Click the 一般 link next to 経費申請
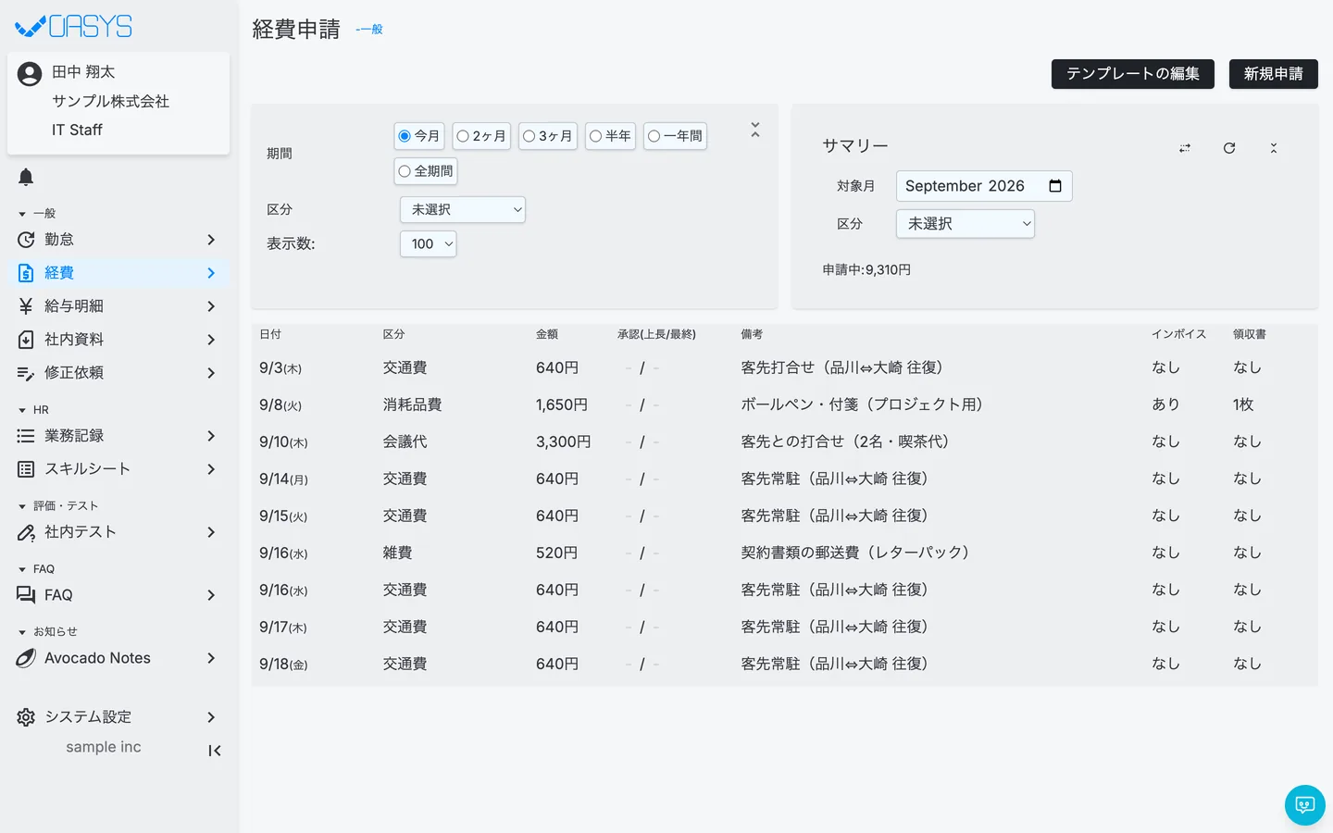1333x833 pixels. [369, 30]
